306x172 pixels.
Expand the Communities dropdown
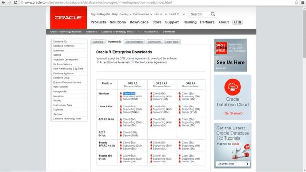coord(142,14)
